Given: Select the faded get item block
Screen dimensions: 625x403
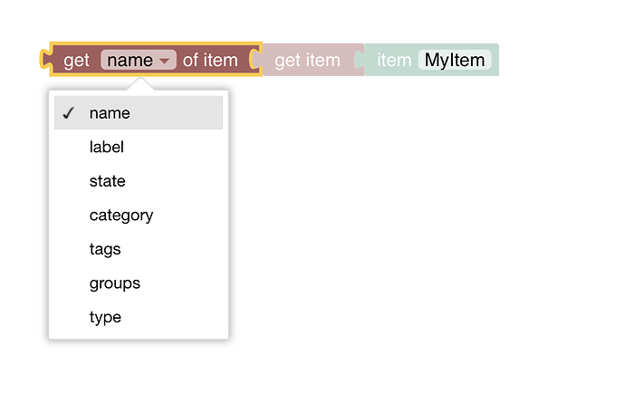Looking at the screenshot, I should [307, 61].
